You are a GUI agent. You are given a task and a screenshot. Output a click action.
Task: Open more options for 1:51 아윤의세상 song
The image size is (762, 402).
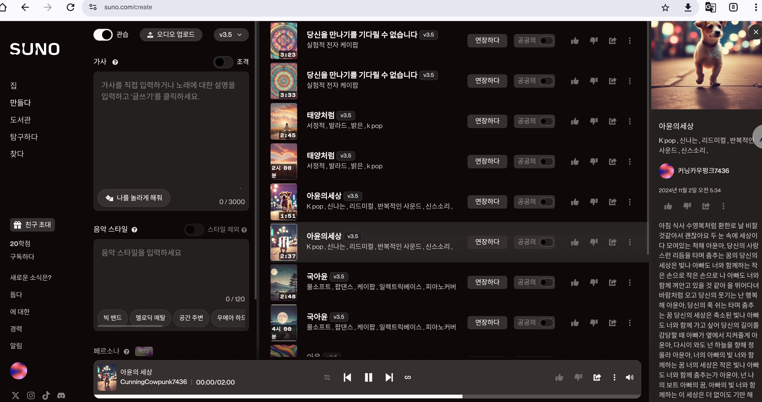tap(629, 202)
